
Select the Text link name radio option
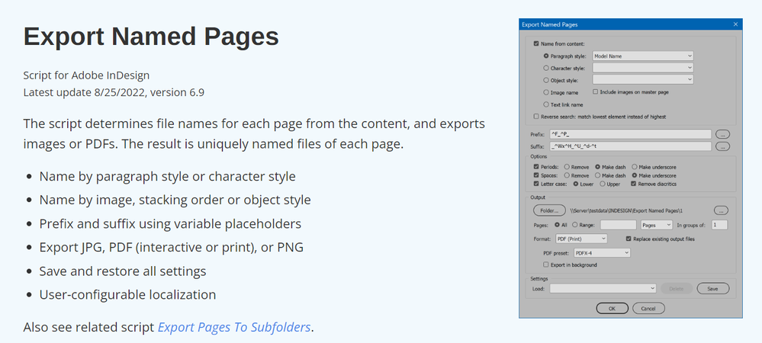(546, 104)
